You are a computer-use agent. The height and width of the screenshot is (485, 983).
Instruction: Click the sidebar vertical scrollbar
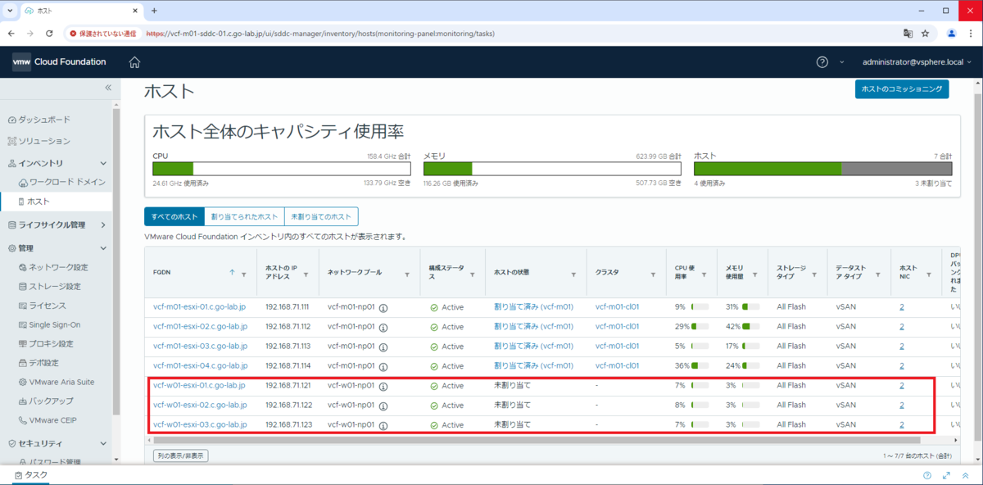click(x=116, y=262)
